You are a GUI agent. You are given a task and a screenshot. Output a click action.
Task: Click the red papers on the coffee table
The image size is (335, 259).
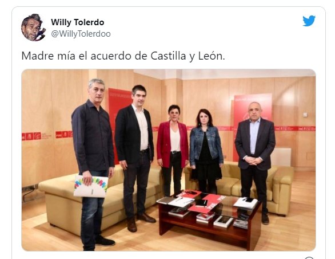(203, 202)
